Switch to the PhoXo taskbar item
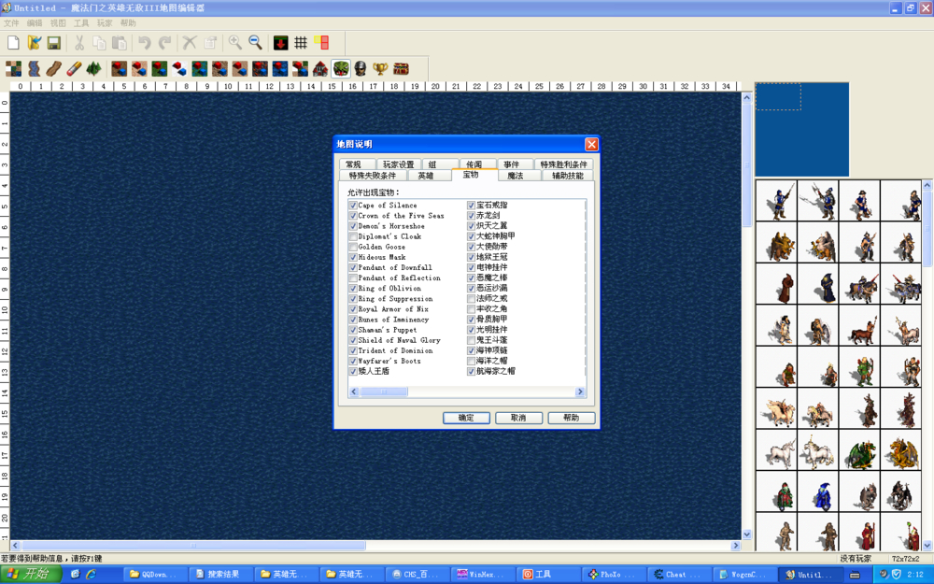 tap(612, 575)
